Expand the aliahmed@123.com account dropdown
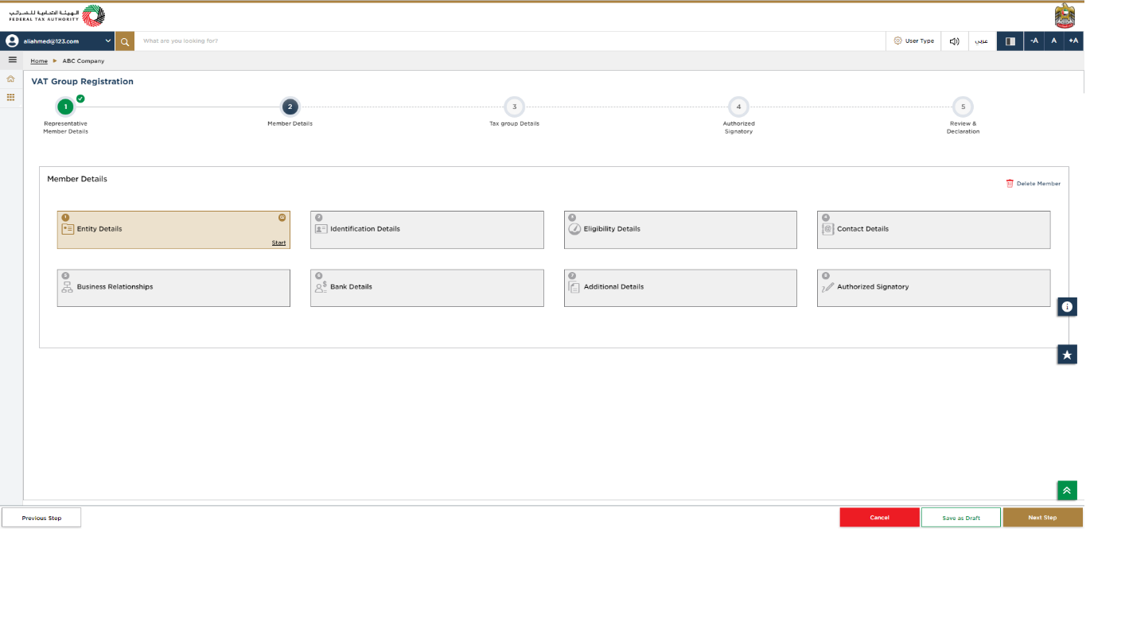This screenshot has width=1125, height=637. pos(108,41)
